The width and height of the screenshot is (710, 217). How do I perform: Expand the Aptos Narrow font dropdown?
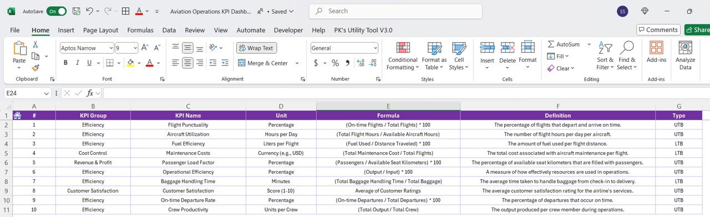pyautogui.click(x=111, y=48)
